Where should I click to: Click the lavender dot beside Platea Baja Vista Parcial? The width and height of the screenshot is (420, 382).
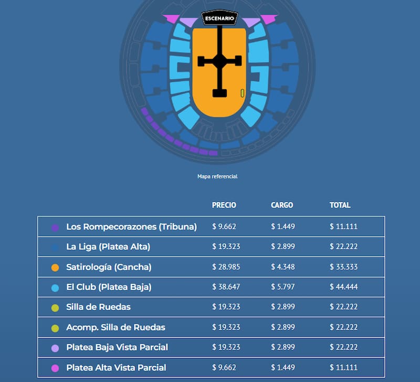tap(55, 348)
